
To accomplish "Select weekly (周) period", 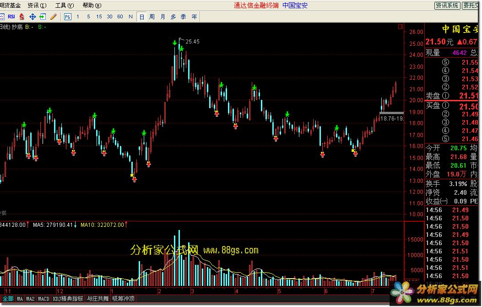I will pos(152,16).
